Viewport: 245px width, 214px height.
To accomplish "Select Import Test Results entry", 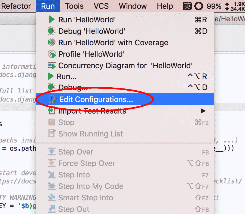I will point(125,111).
